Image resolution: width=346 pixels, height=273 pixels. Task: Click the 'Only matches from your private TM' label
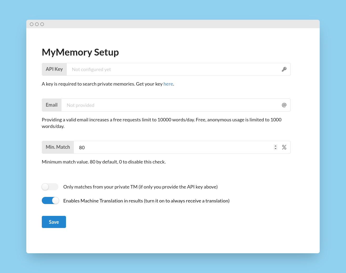140,187
